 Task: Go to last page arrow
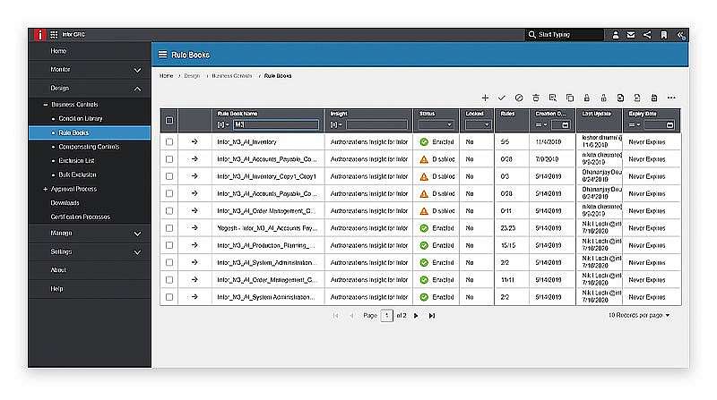click(432, 316)
